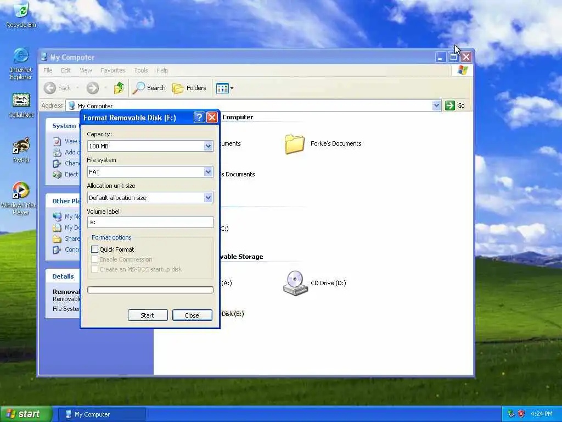Viewport: 562px width, 422px height.
Task: Go up one folder level
Action: [x=119, y=88]
